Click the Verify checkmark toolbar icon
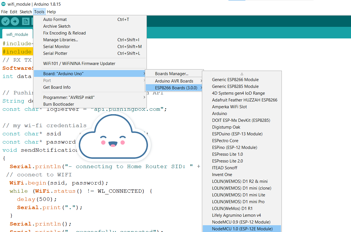This screenshot has height=232, width=351. pyautogui.click(x=6, y=21)
